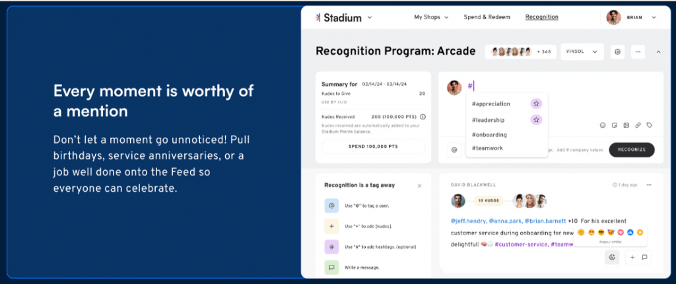Open the program more-options ellipsis button
Image resolution: width=676 pixels, height=284 pixels.
(x=638, y=51)
